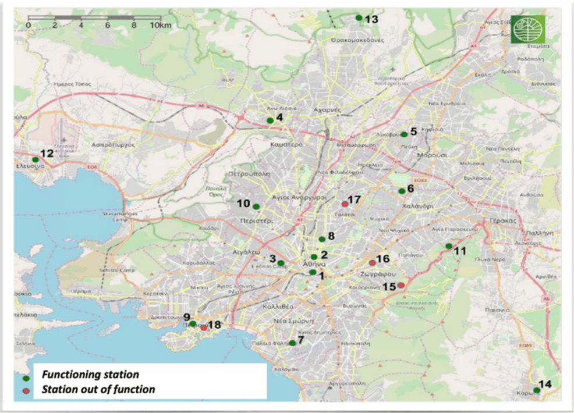Select green station marker 8
The height and width of the screenshot is (413, 574).
click(321, 239)
